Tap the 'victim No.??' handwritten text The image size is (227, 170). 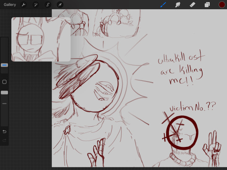[193, 107]
